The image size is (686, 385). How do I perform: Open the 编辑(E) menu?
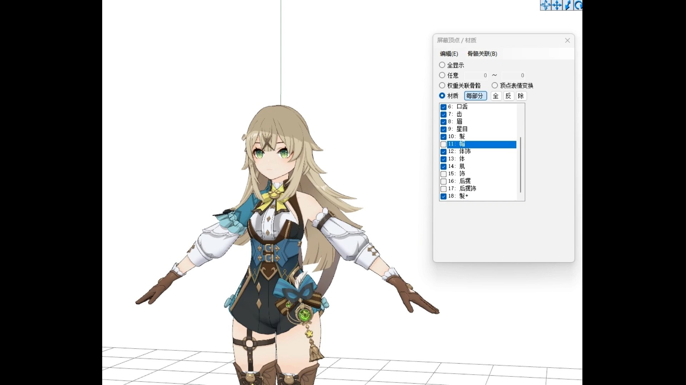449,53
